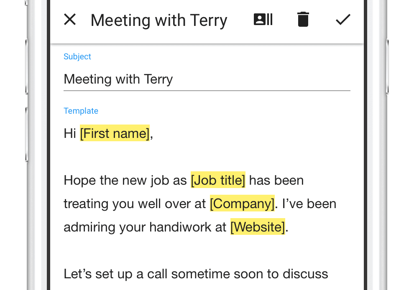Screen dimensions: 414x290
Task: Click the text "treating you well over at"
Action: click(x=135, y=204)
